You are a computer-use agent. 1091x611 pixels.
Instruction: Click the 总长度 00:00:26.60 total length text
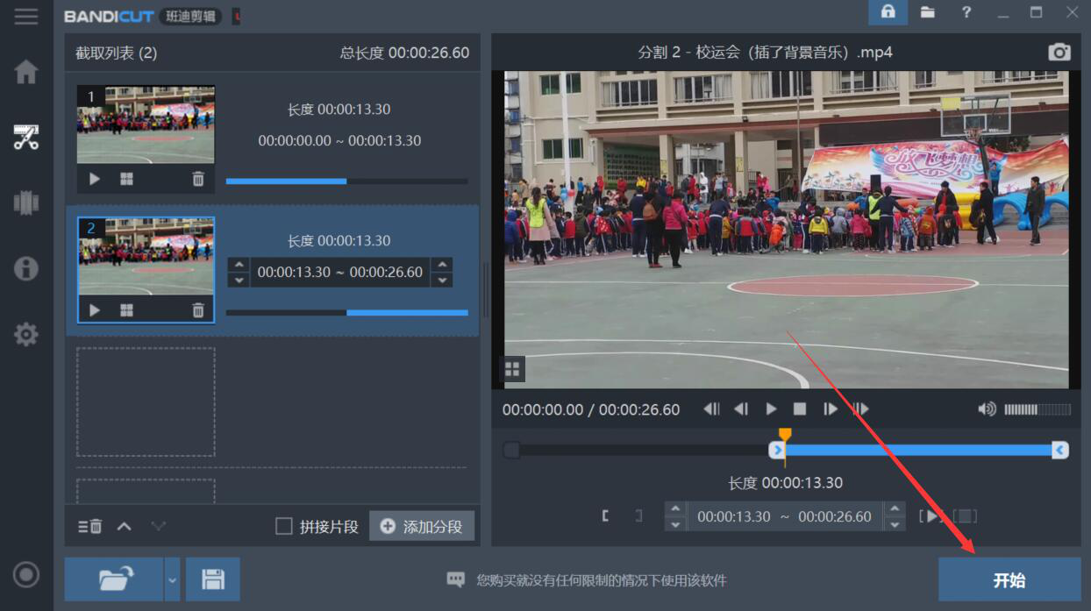click(x=404, y=53)
